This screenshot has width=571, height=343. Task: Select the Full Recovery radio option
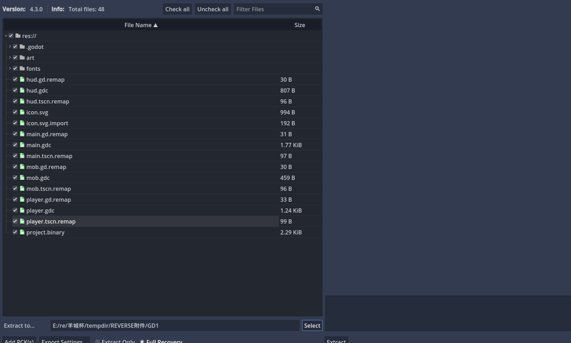(142, 341)
